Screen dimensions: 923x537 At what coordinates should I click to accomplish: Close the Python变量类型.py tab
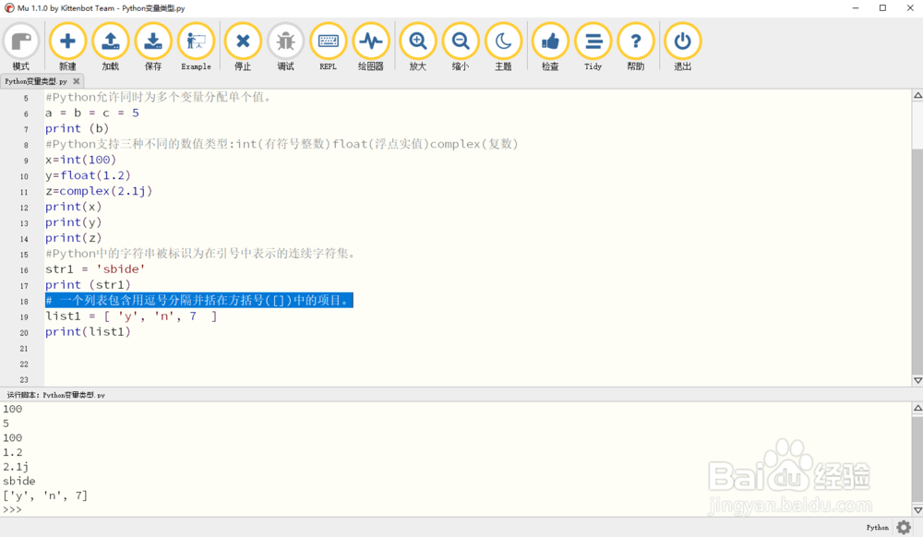76,81
